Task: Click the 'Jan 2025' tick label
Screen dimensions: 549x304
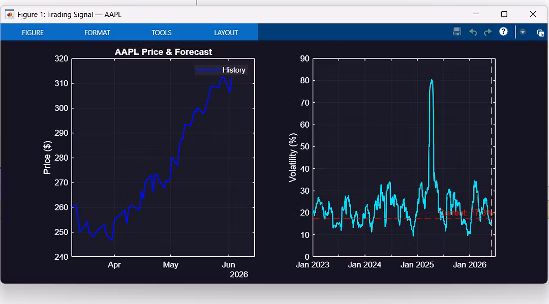Action: click(417, 265)
